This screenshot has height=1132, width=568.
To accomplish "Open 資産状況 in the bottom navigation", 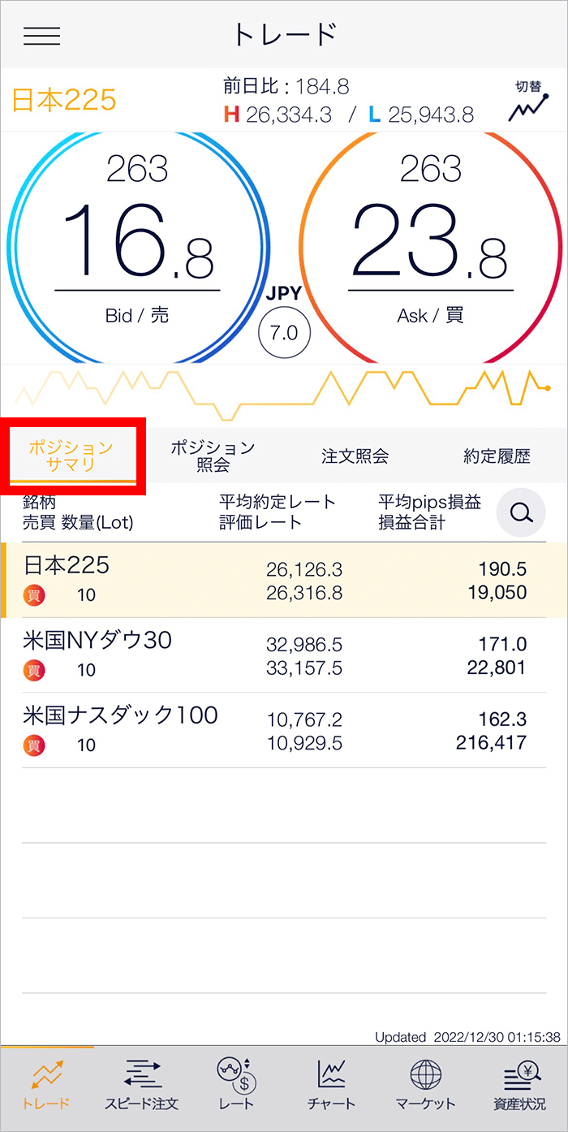I will point(520,1084).
